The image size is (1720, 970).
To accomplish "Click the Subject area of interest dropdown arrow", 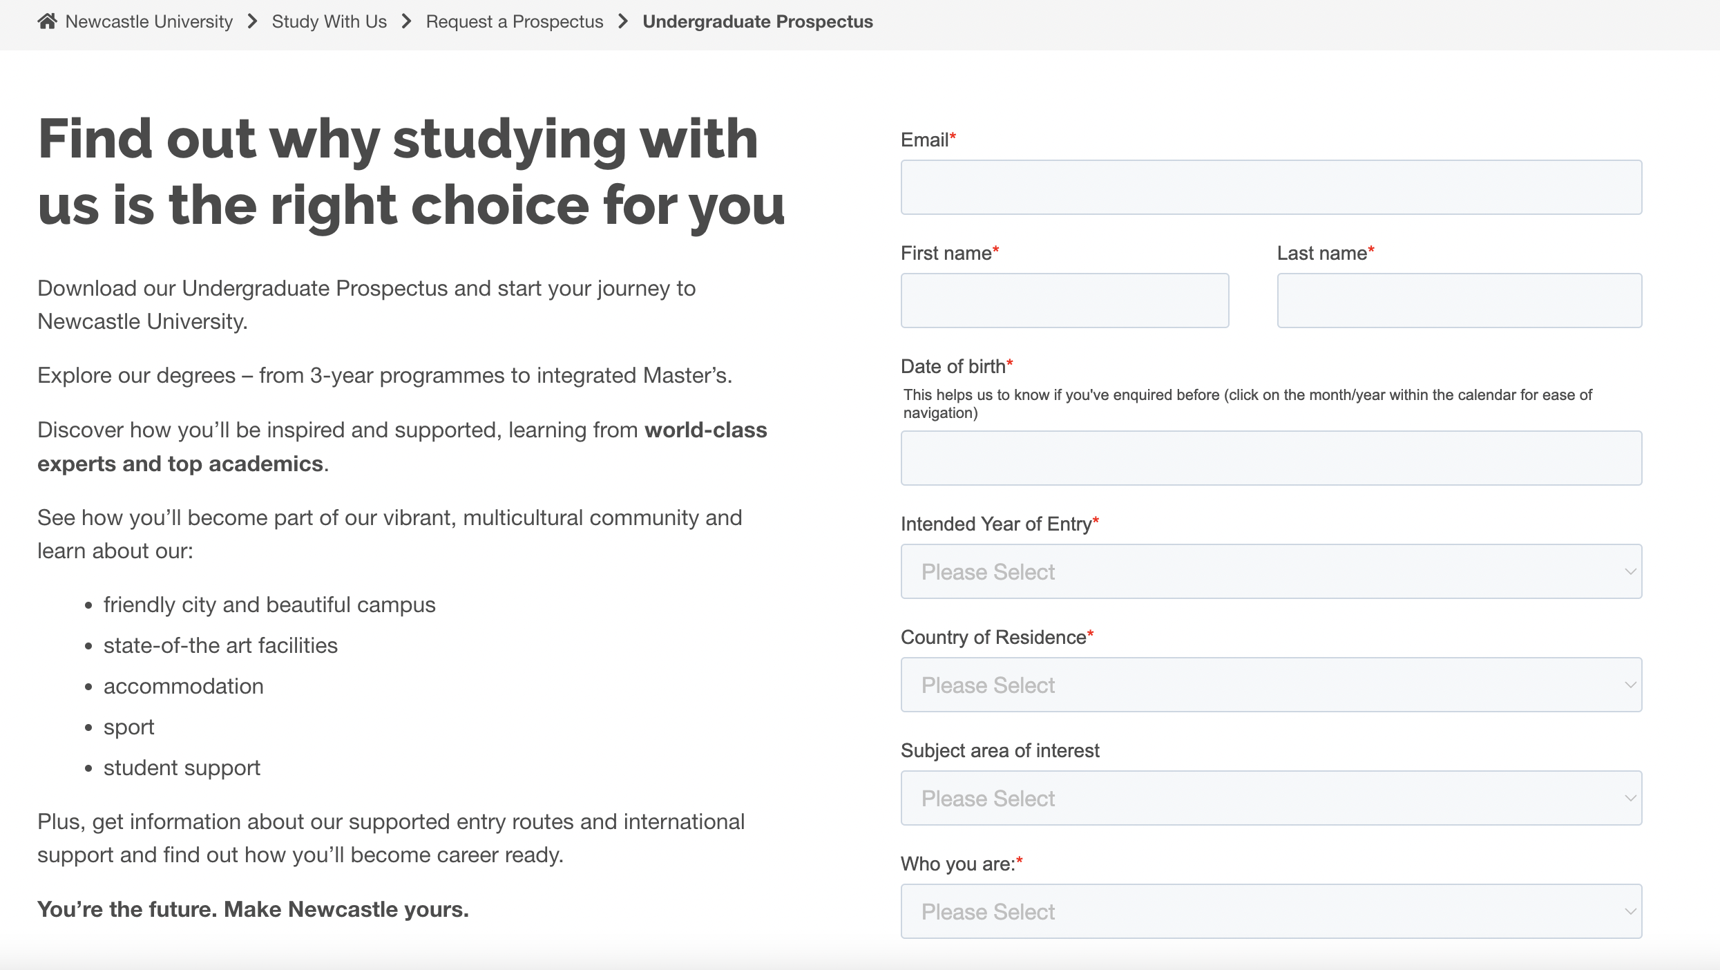I will click(1630, 798).
